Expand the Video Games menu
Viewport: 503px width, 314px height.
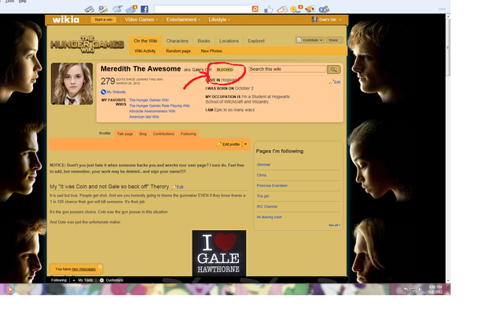tap(141, 20)
